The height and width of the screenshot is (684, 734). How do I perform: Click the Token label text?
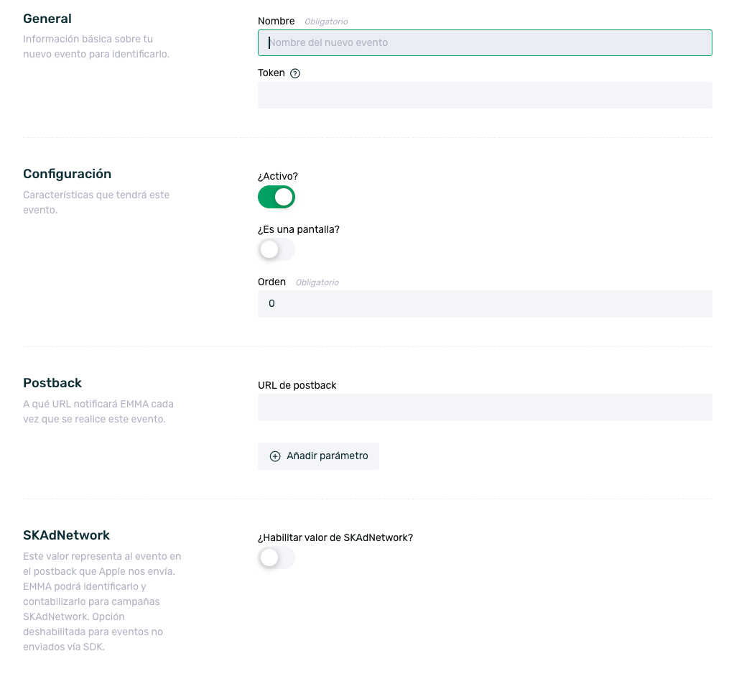click(x=271, y=73)
